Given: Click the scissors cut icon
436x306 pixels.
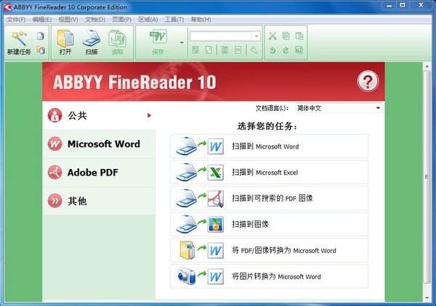Looking at the screenshot, I should click(x=272, y=36).
